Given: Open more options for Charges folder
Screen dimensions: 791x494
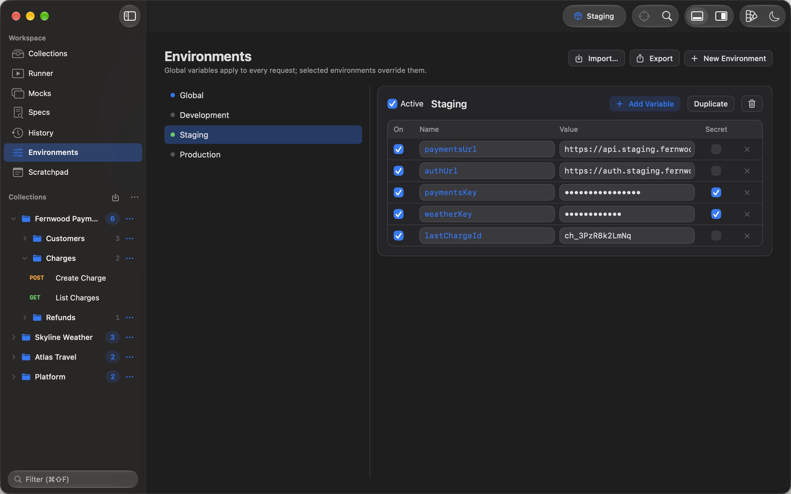Looking at the screenshot, I should coord(130,258).
